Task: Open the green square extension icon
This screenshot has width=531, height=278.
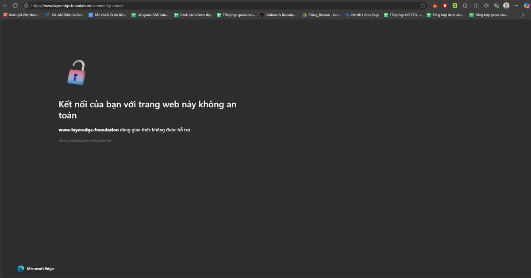Action: click(x=454, y=6)
